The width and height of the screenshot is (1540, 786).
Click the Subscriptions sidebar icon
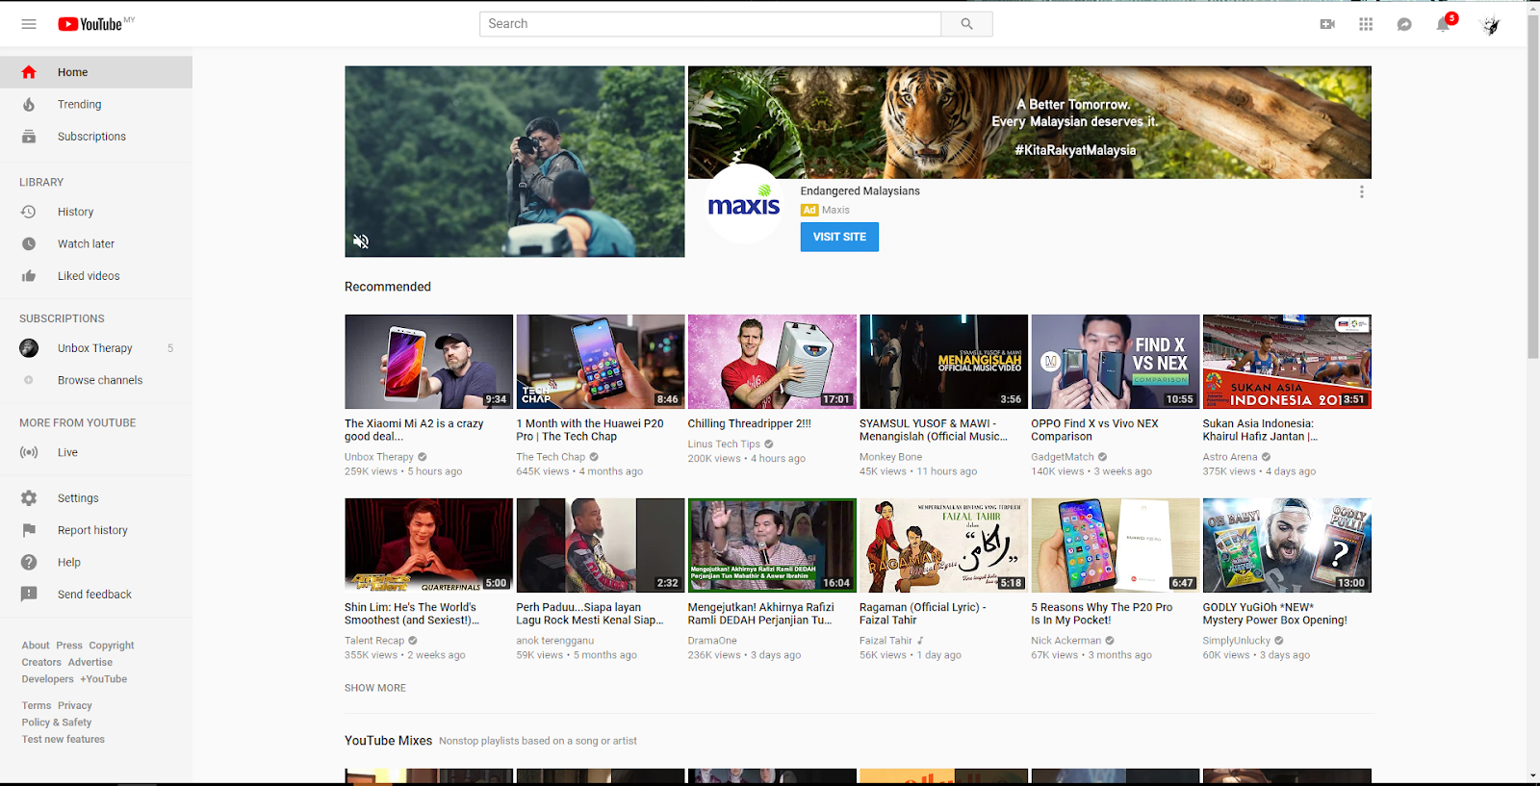pos(29,137)
